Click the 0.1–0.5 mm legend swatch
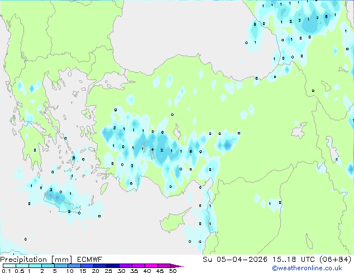 [9, 266]
